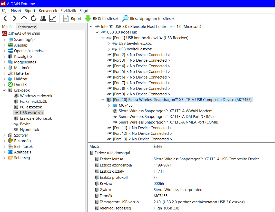This screenshot has width=275, height=212.
Task: Click the Operációs rendszer Windows icon
Action: (10, 51)
